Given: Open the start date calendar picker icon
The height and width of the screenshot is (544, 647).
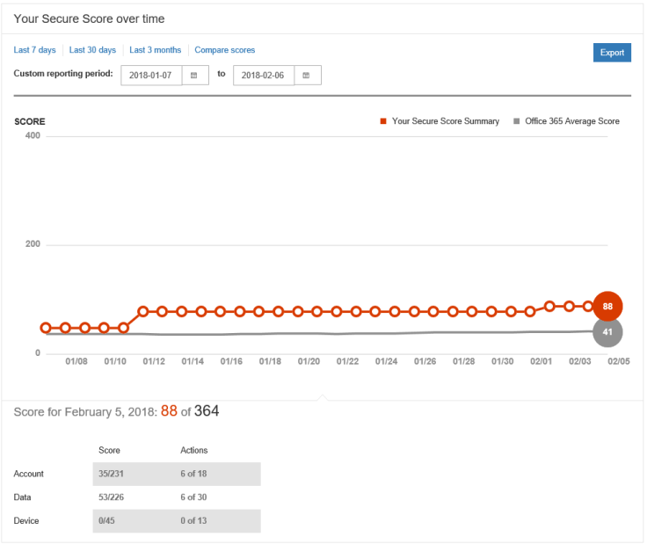Looking at the screenshot, I should point(194,76).
